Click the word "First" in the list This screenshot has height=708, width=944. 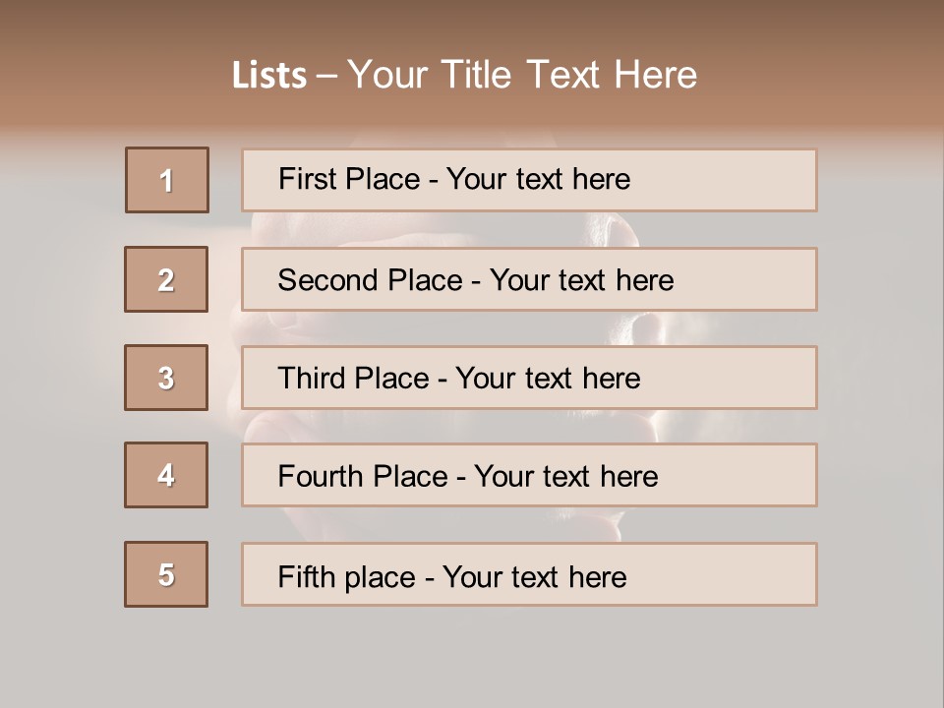pyautogui.click(x=305, y=179)
